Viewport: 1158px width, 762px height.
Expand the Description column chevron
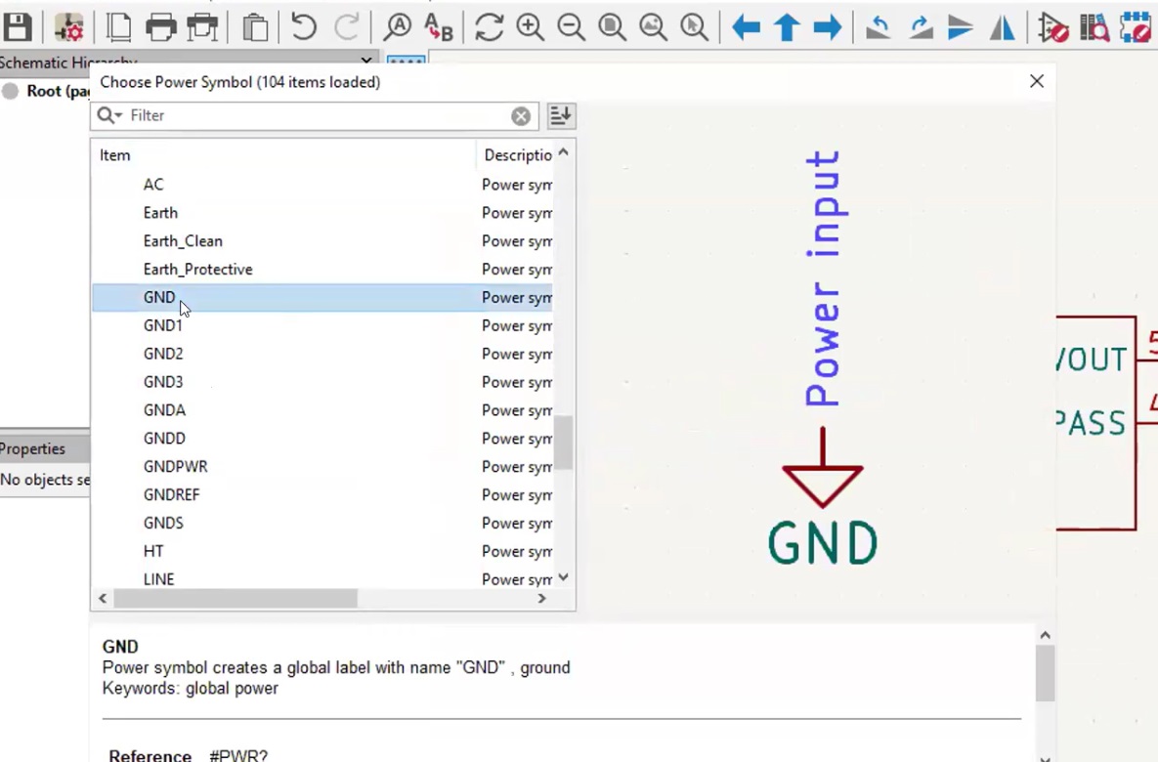pos(563,154)
